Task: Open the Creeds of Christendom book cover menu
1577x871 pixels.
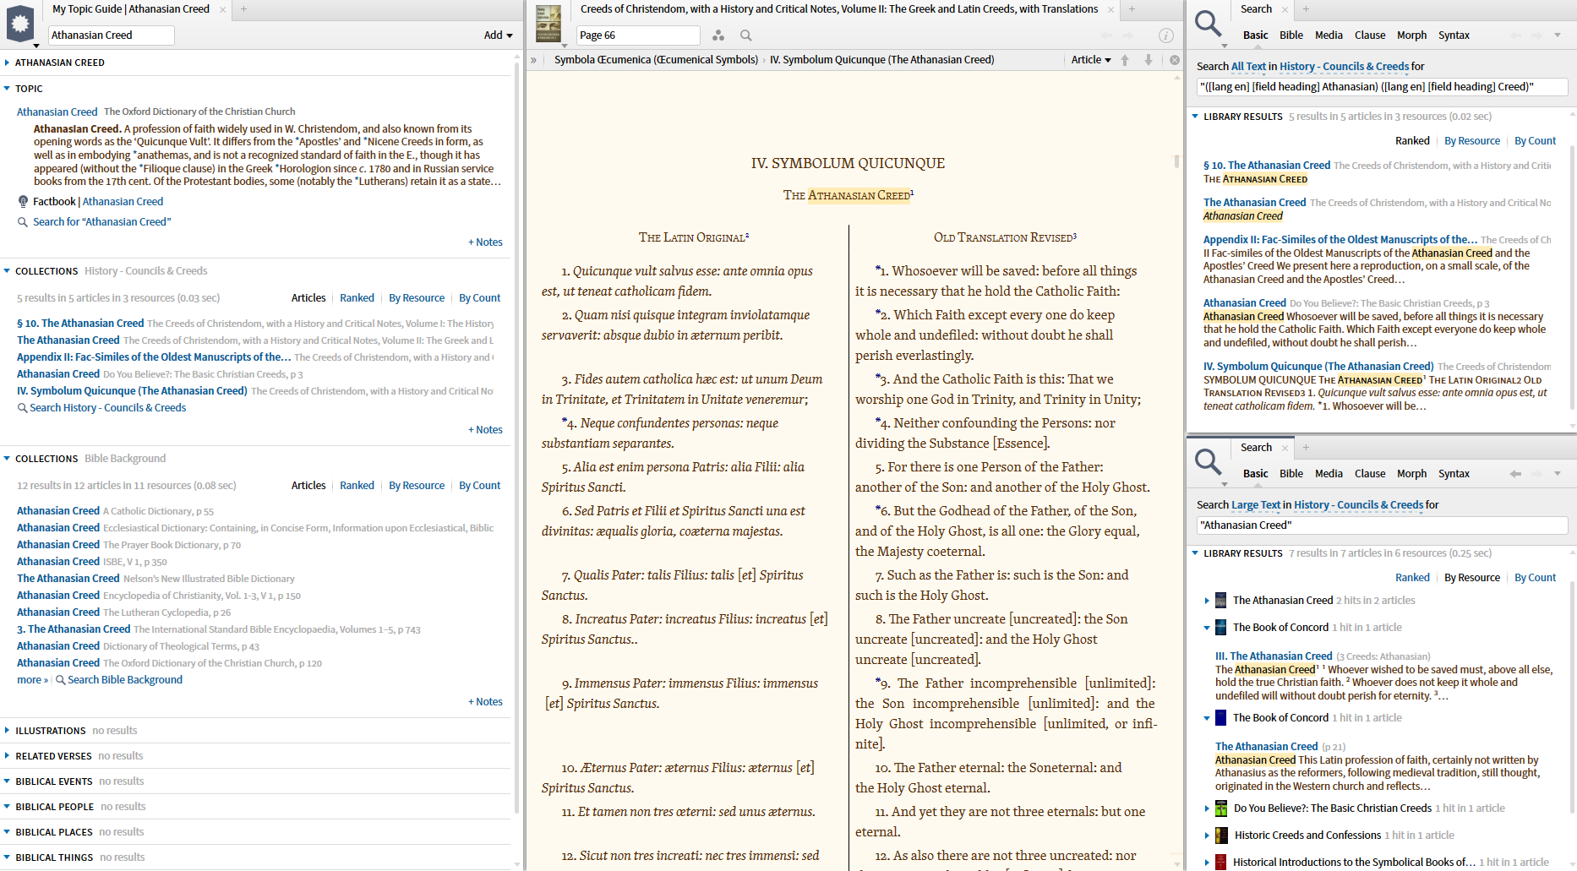Action: tap(548, 24)
